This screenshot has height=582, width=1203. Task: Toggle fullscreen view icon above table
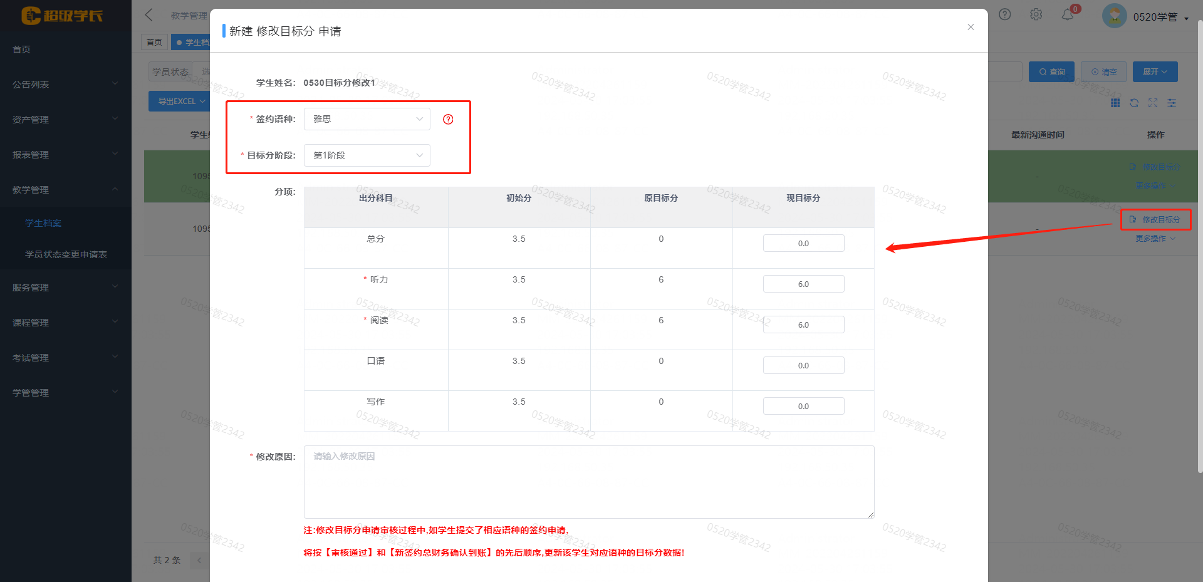[1153, 103]
